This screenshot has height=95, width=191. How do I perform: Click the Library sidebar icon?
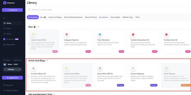(4, 23)
